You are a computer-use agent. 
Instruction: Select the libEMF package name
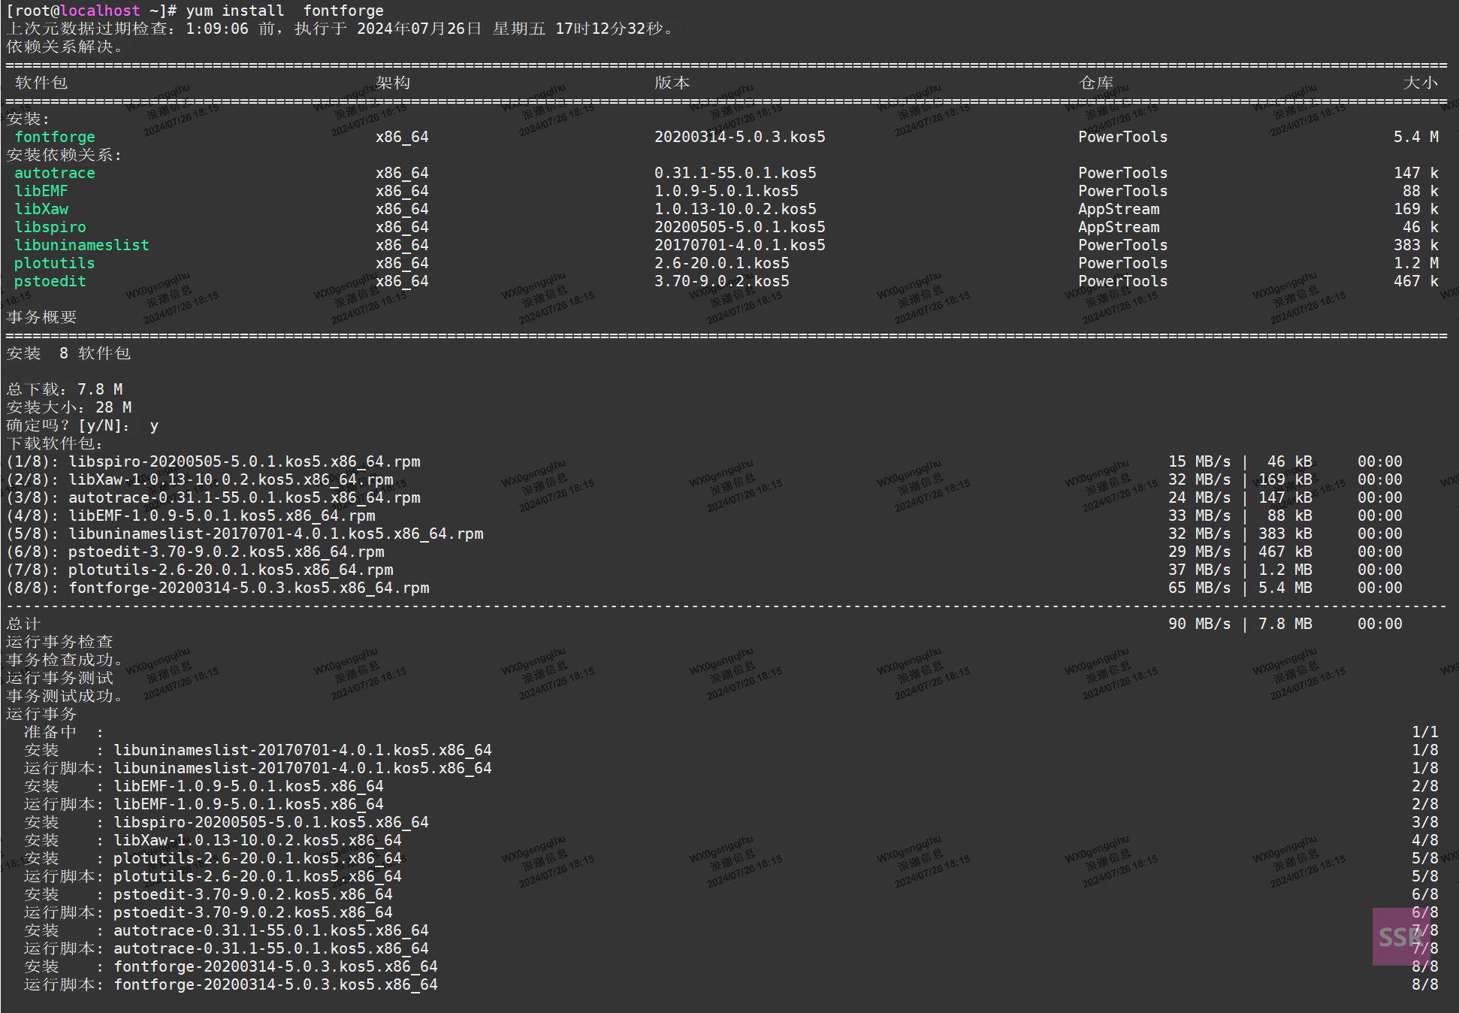click(41, 191)
